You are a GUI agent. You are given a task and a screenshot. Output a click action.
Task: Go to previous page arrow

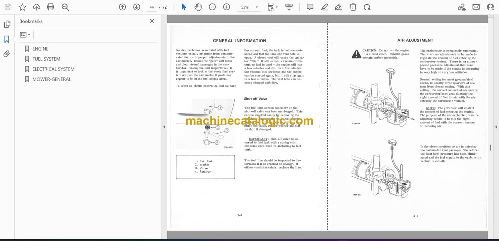(x=122, y=7)
